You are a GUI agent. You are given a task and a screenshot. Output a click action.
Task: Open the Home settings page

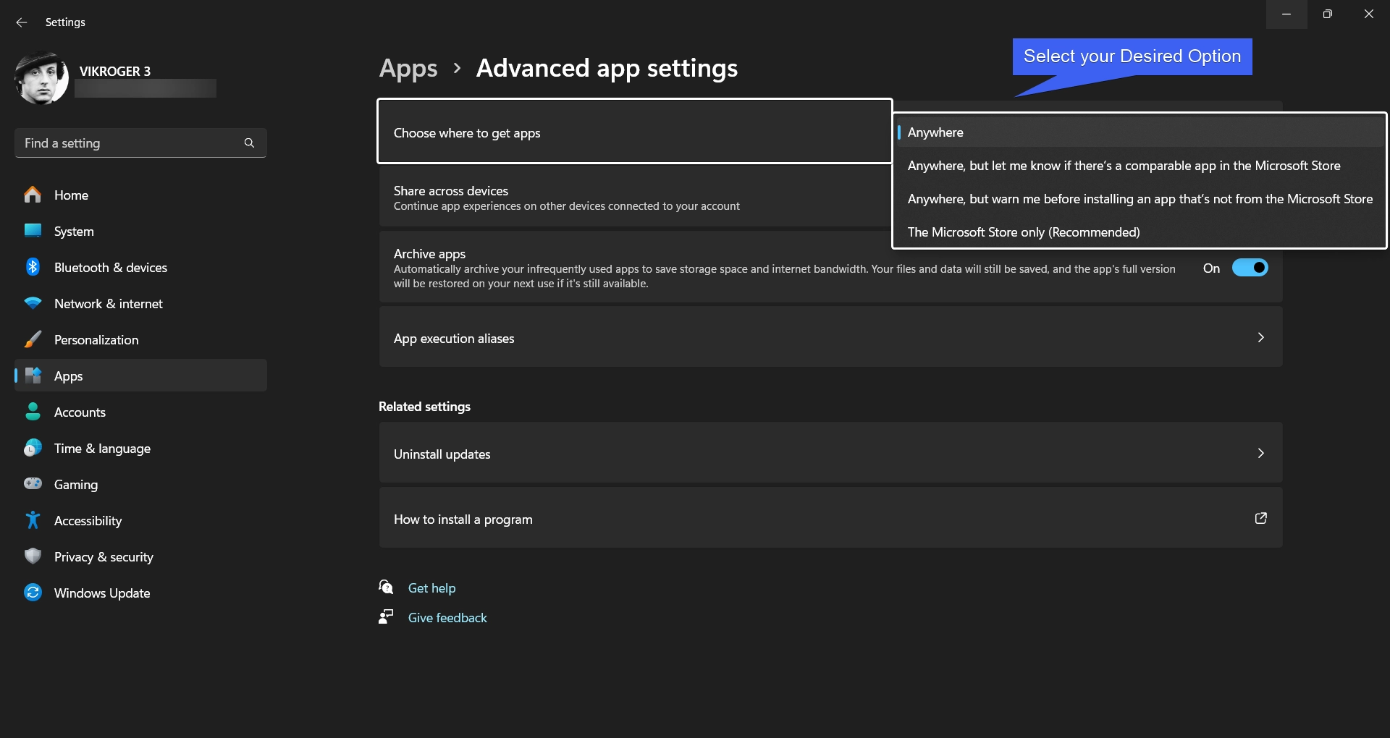coord(140,195)
